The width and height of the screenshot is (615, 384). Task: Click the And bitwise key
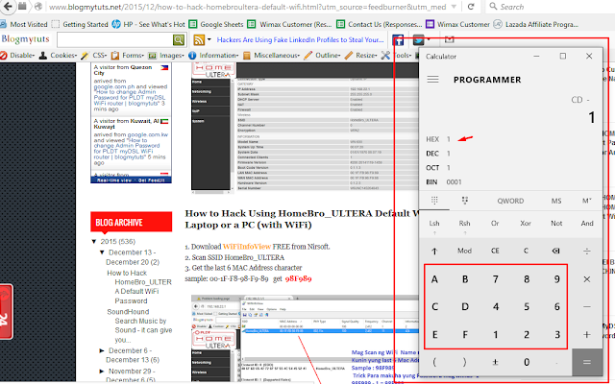587,224
